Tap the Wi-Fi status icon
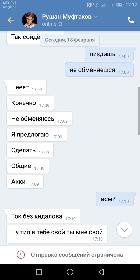The width and height of the screenshot is (140, 280). 95,5
